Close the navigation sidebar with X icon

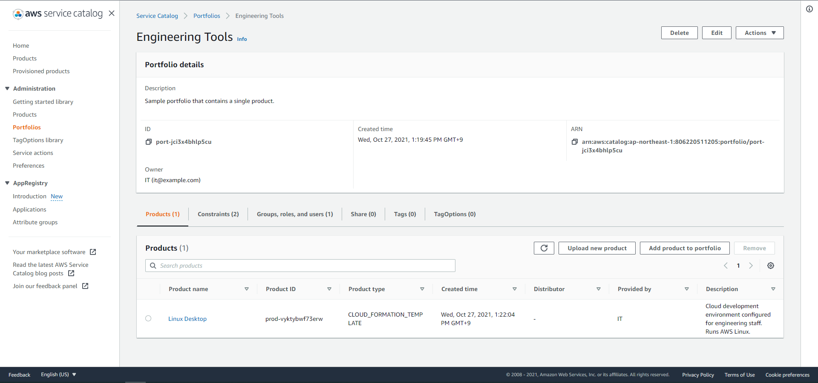(112, 13)
